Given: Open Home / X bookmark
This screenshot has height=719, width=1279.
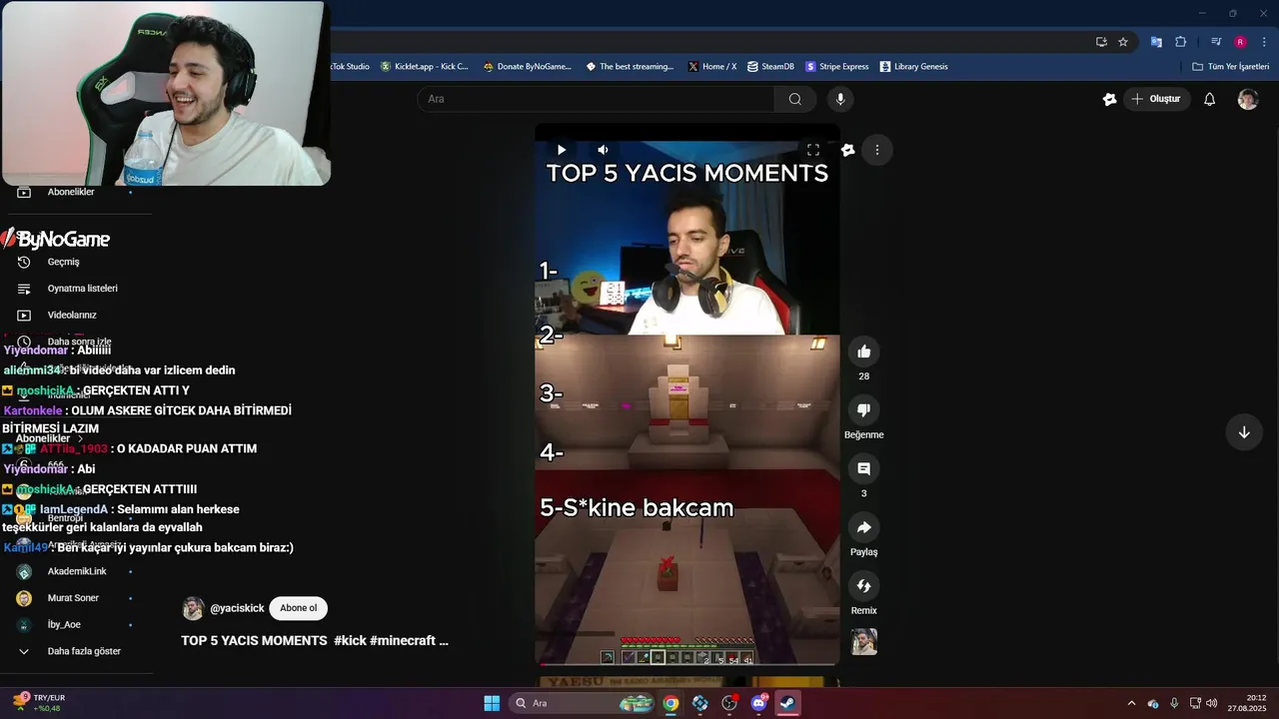Looking at the screenshot, I should (x=712, y=67).
